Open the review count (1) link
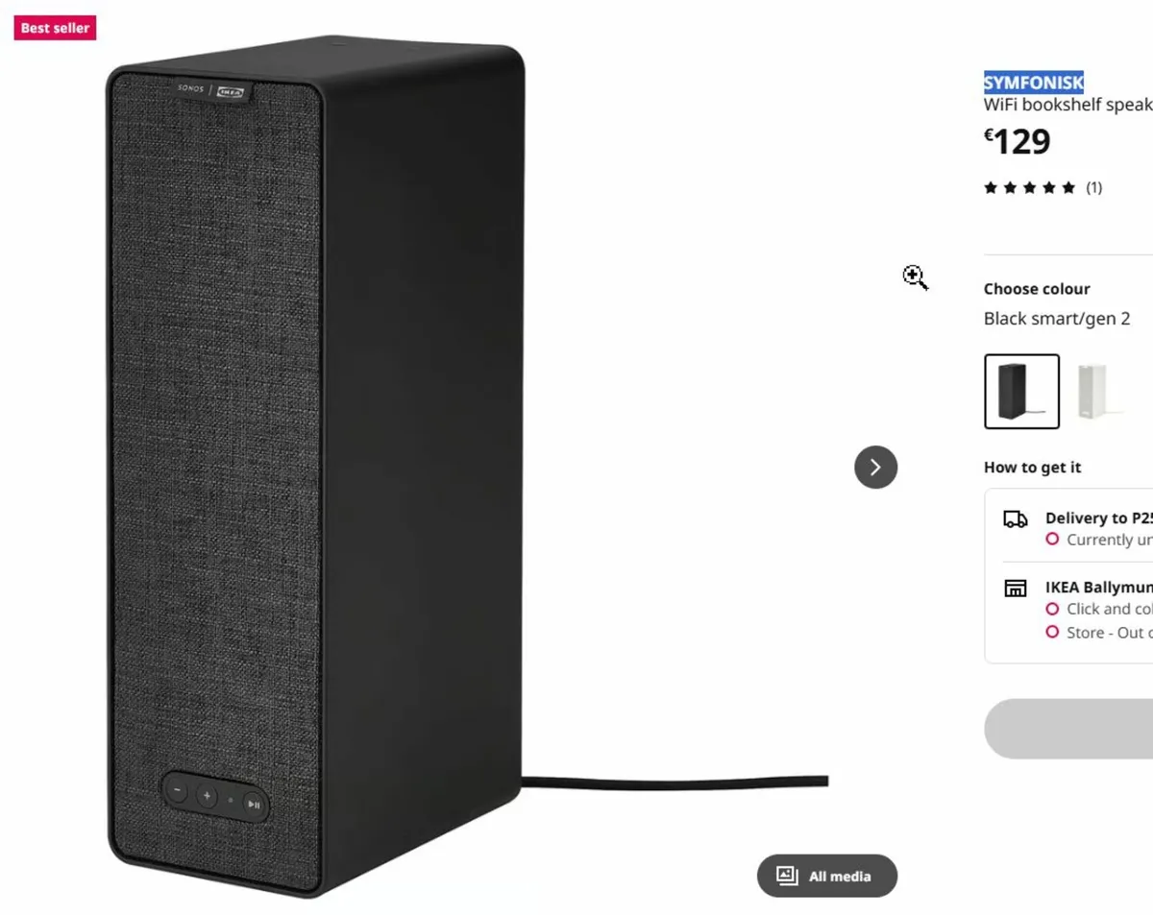Screen dimensions: 1153x915 tap(1093, 188)
